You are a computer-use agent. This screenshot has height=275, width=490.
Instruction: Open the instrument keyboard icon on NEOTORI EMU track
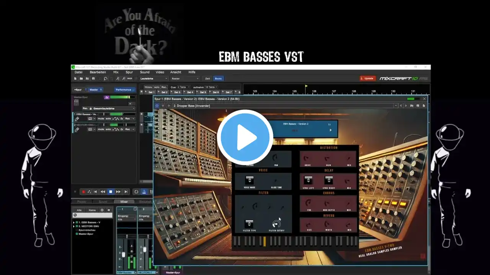[90, 129]
